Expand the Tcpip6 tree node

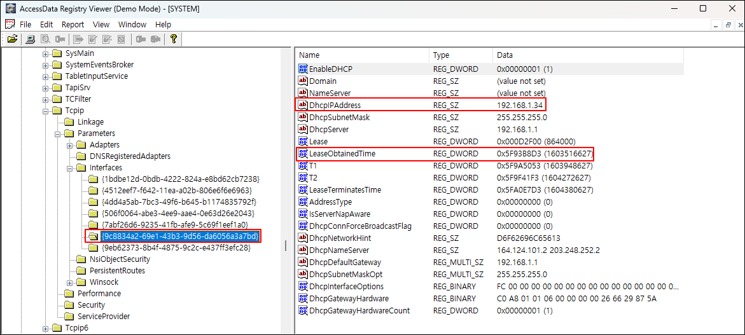pyautogui.click(x=46, y=327)
